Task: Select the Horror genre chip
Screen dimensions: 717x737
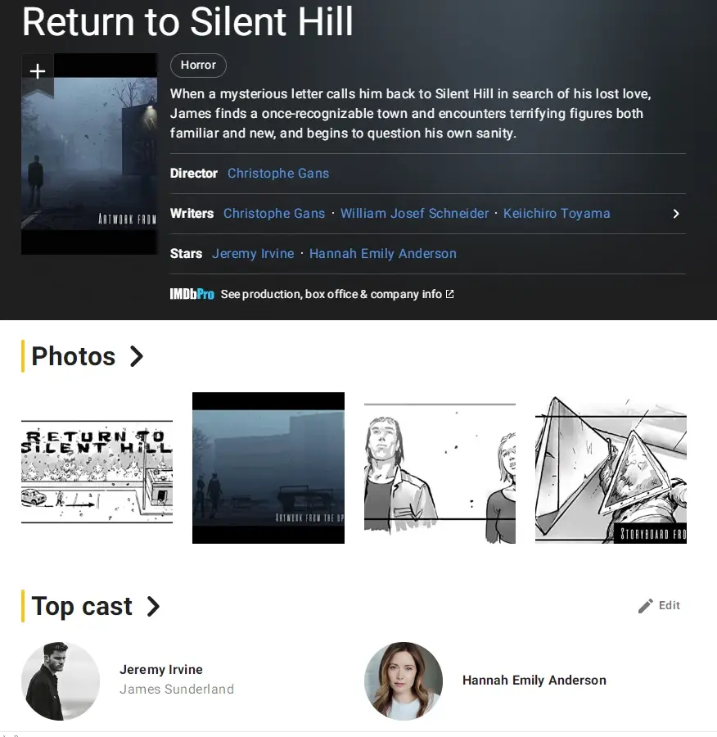Action: [x=198, y=66]
